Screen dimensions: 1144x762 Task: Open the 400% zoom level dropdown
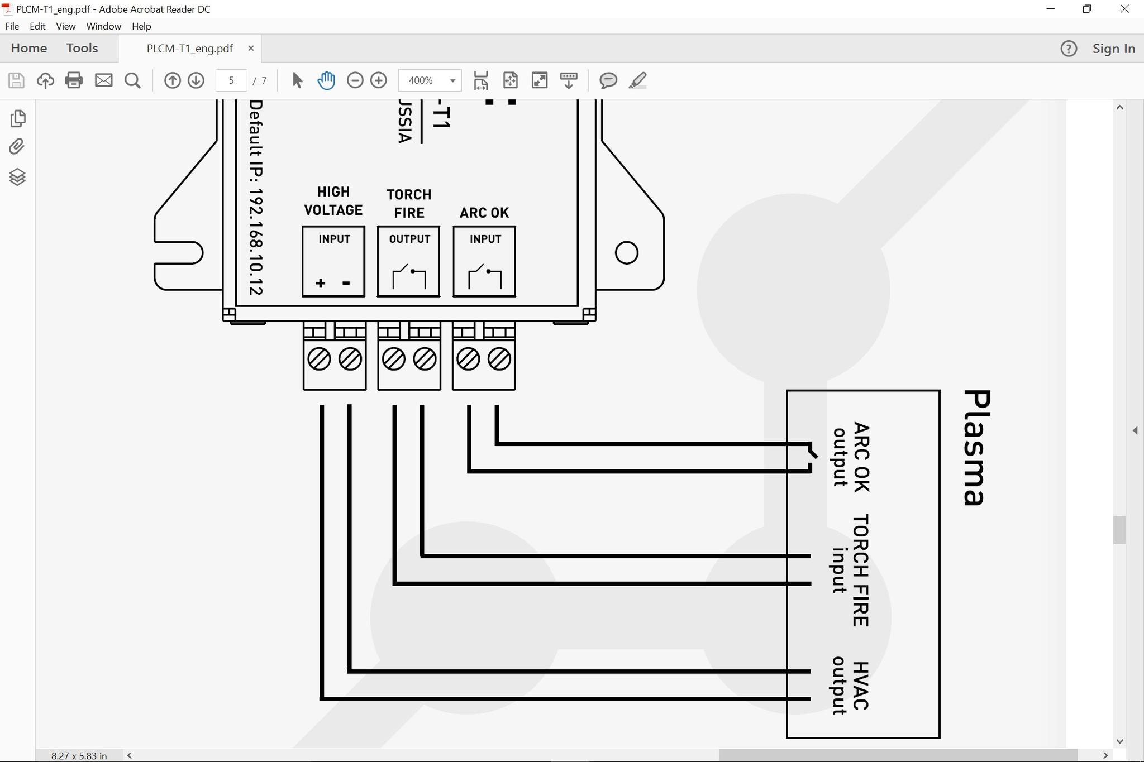point(452,80)
